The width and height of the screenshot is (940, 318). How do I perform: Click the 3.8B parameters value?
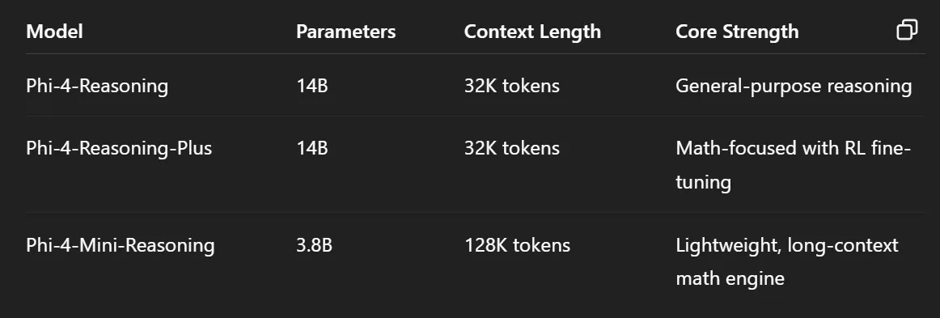[314, 245]
